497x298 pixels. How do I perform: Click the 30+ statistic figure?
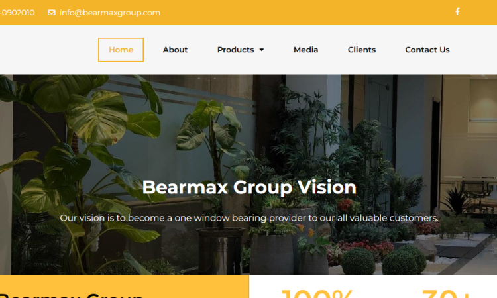click(445, 293)
